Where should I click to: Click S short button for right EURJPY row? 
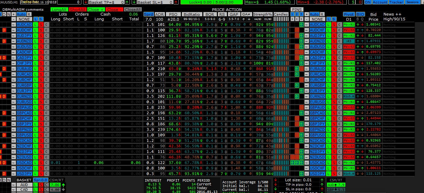pos(334,91)
